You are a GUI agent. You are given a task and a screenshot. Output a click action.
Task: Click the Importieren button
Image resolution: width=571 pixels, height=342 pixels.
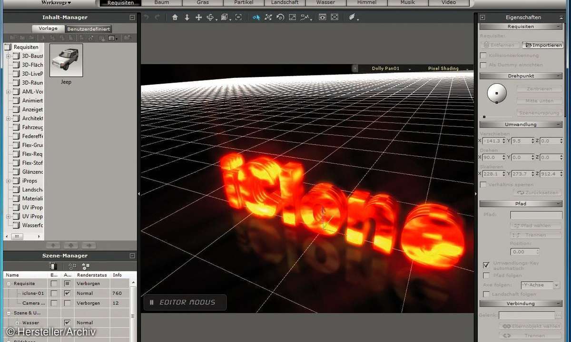(543, 45)
